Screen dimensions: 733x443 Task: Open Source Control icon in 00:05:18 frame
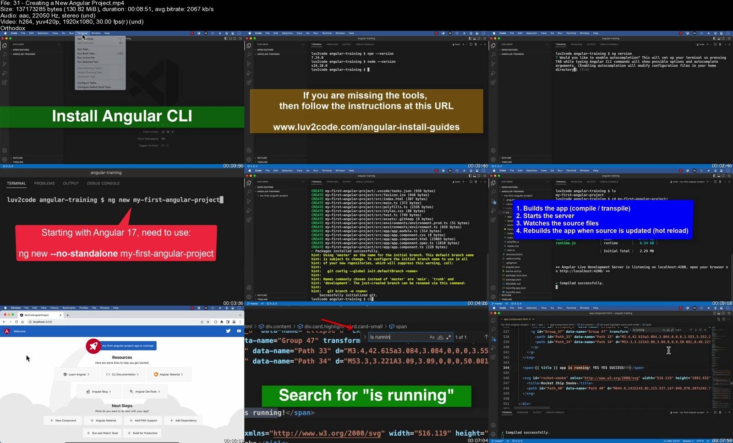[x=493, y=202]
